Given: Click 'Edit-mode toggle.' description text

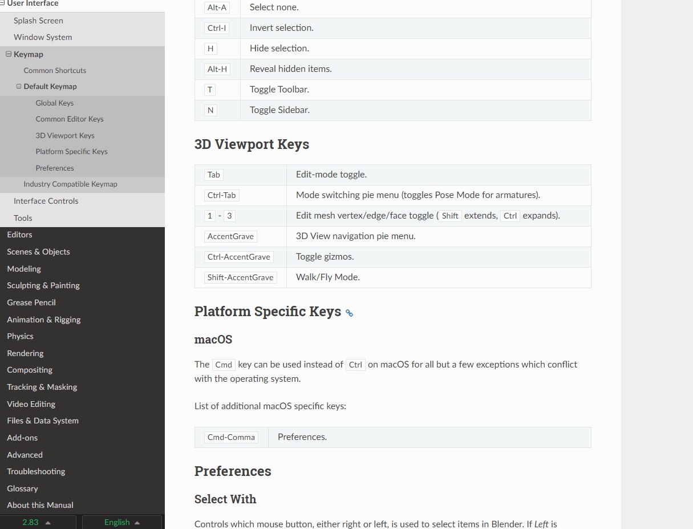Looking at the screenshot, I should click(x=331, y=175).
